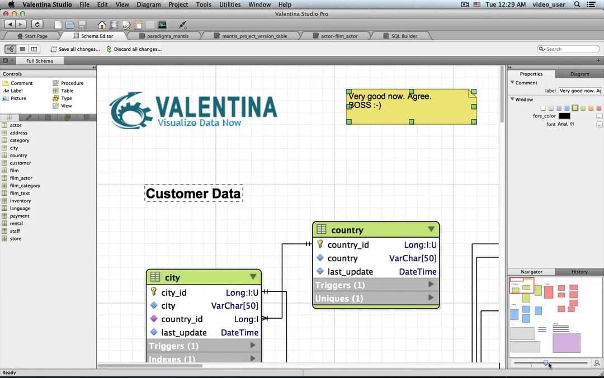604x378 pixels.
Task: Toggle the list view mode button
Action: tap(22, 49)
